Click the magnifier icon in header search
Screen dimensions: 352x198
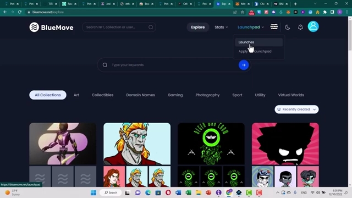(x=151, y=27)
